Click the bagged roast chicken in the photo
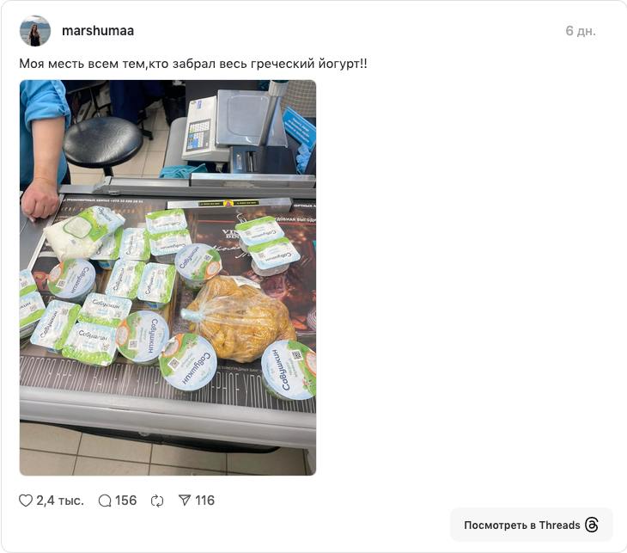 [240, 318]
